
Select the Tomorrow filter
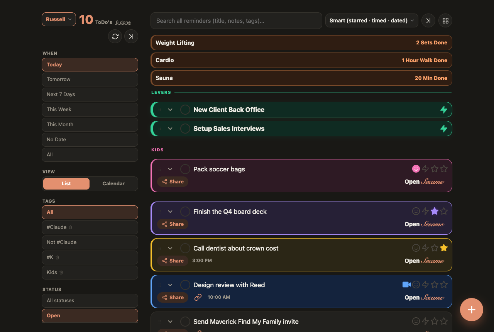(x=90, y=80)
